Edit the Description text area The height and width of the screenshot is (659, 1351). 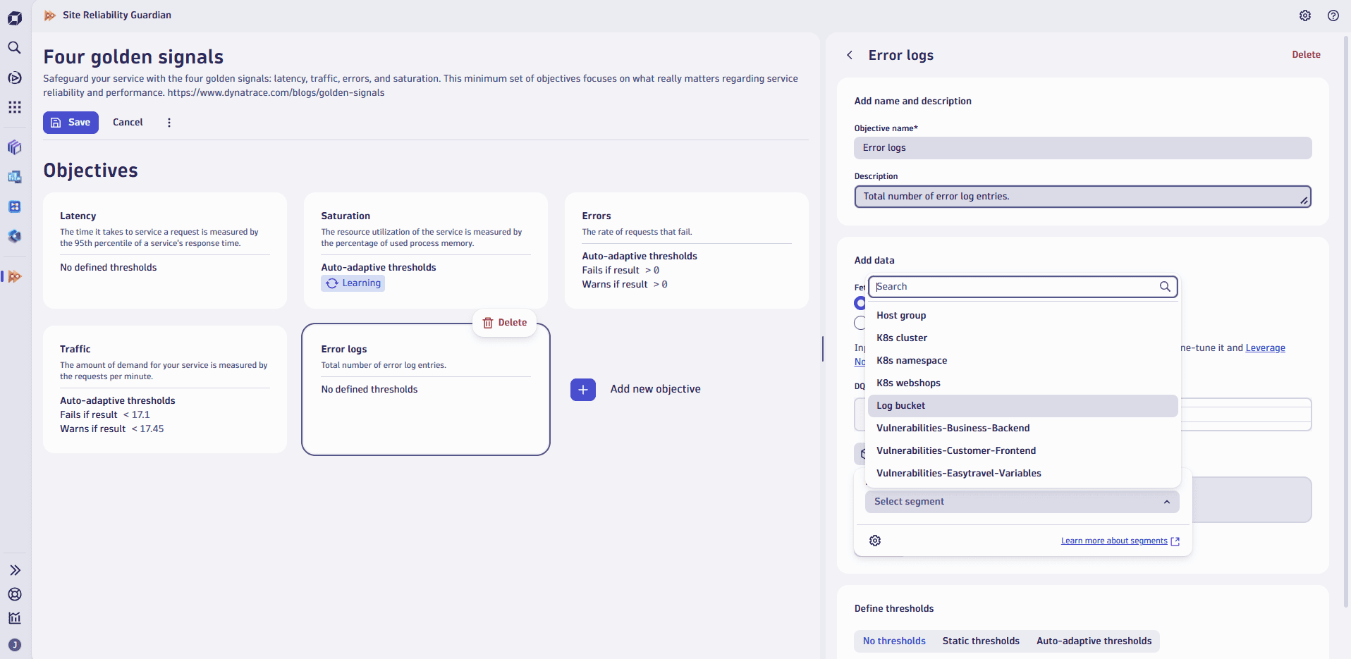tap(1082, 197)
